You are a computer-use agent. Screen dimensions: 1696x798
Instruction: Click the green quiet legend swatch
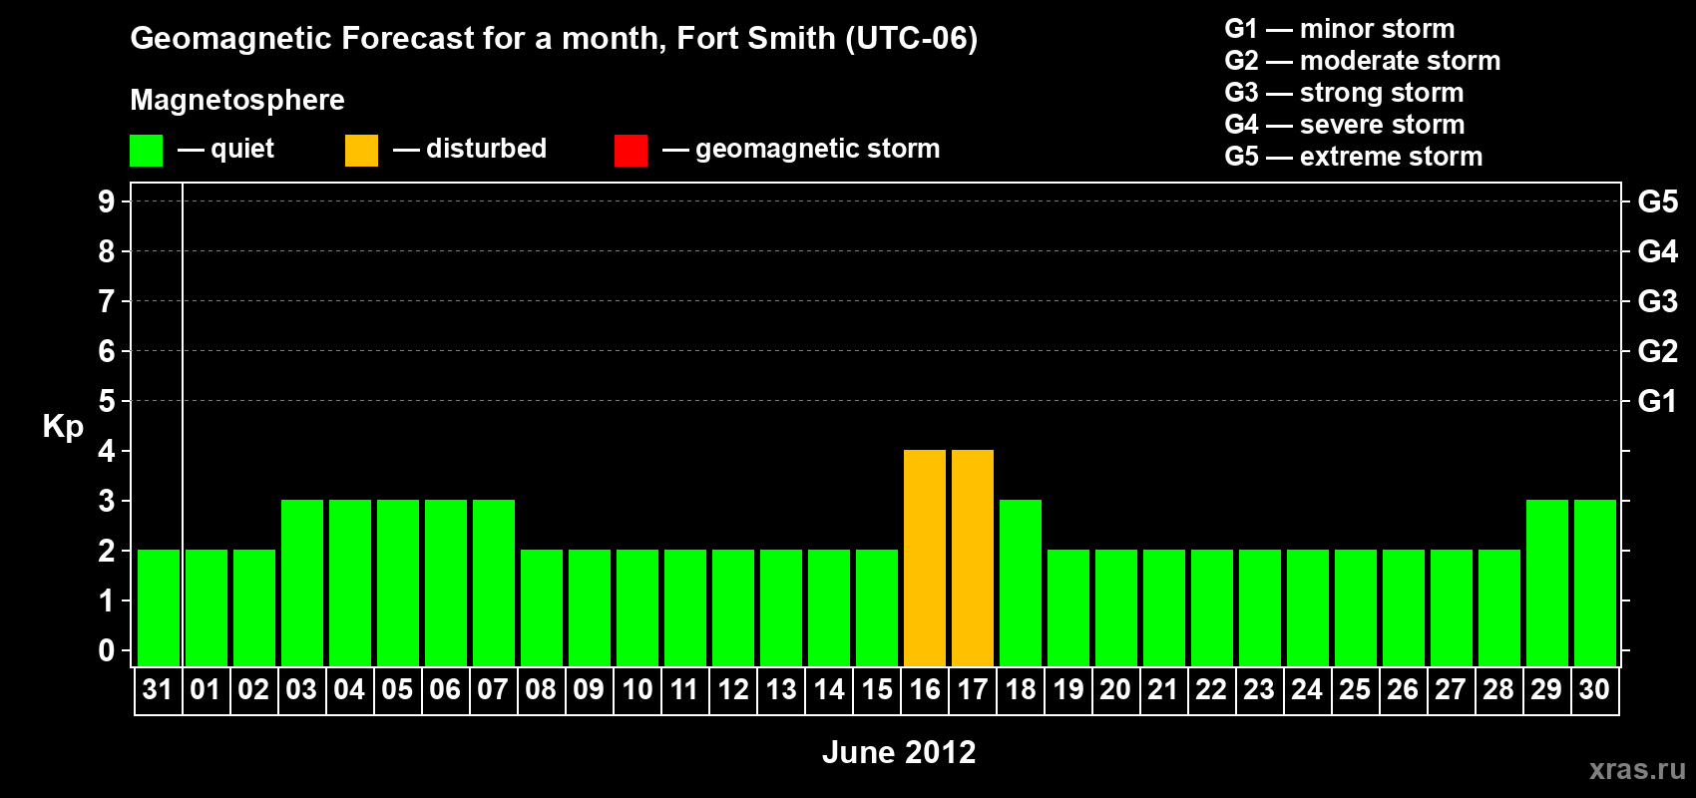click(146, 151)
